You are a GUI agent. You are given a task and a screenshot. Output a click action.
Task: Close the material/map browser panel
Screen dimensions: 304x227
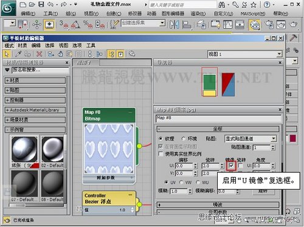(67, 63)
